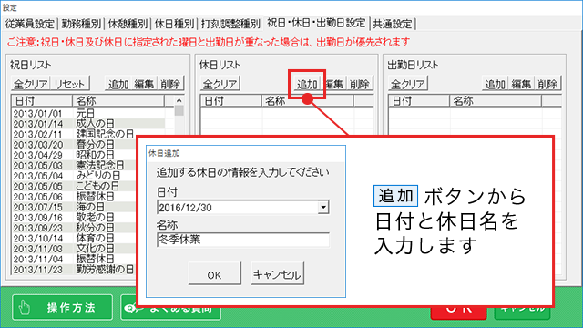583x328 pixels.
Task: Click 編集 in the 祝日リスト panel
Action: (x=144, y=84)
